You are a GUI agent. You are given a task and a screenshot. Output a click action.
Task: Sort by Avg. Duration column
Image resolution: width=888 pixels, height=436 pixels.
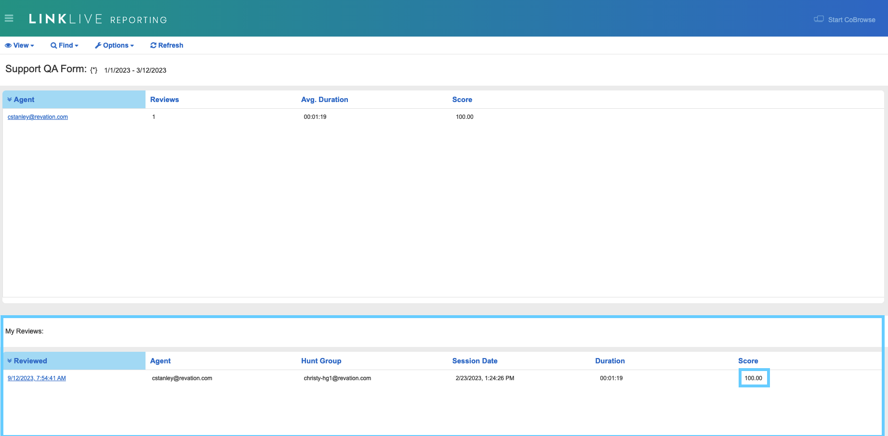(x=324, y=100)
